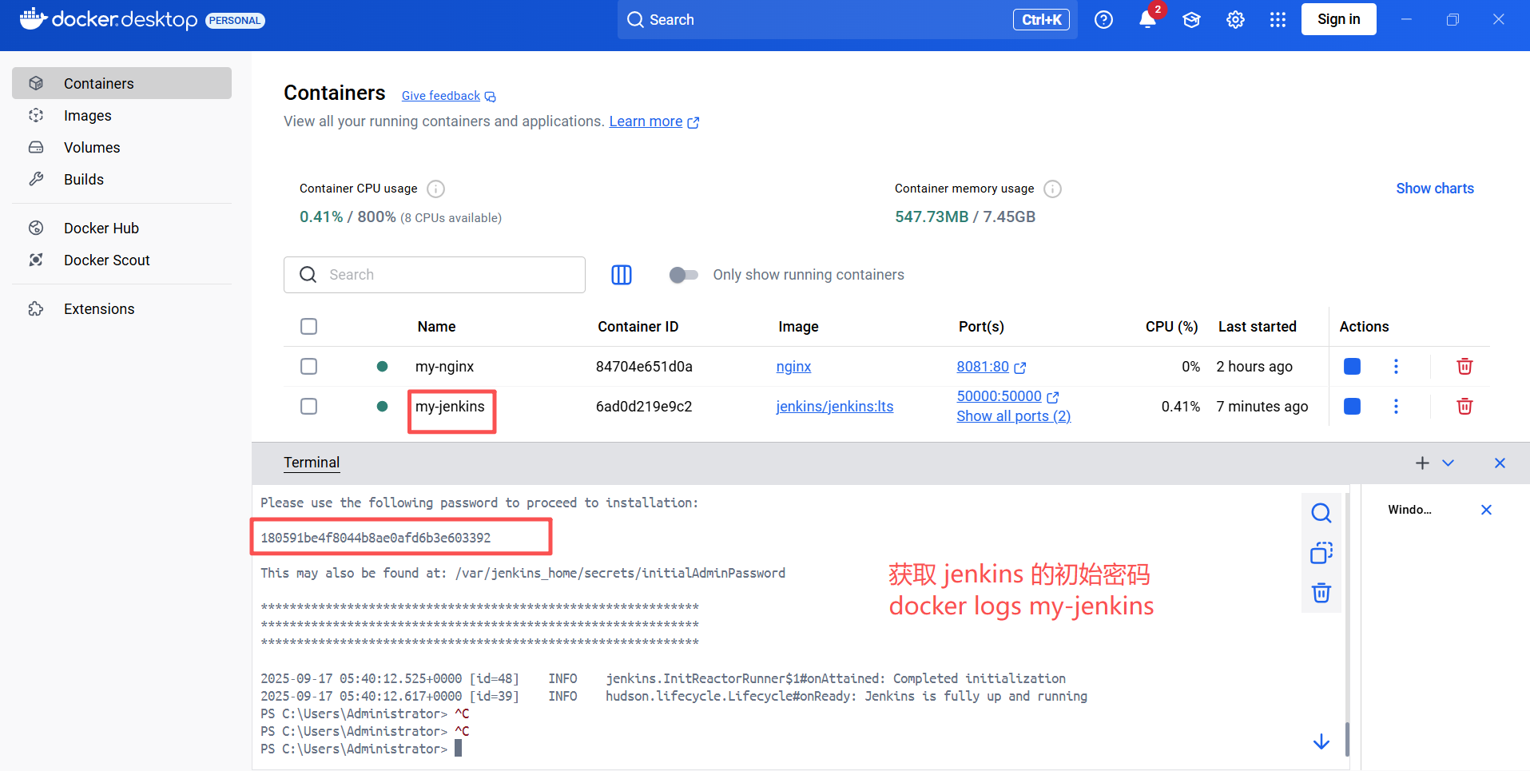1530x771 pixels.
Task: Click the PERSONAL plan badge
Action: tap(235, 21)
